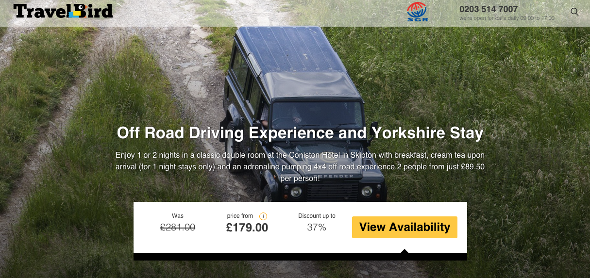This screenshot has width=590, height=278.
Task: Click the Coniston Hotel description paragraph
Action: pyautogui.click(x=300, y=166)
